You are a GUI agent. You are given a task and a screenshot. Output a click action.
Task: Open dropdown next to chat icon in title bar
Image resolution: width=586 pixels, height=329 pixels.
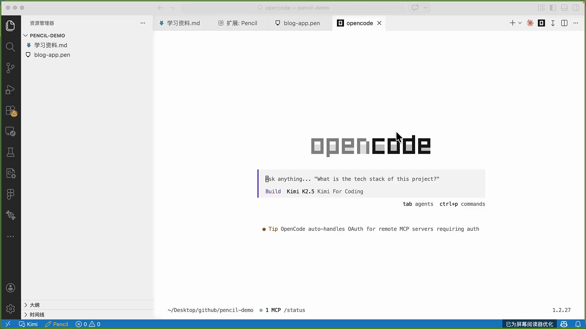click(425, 8)
